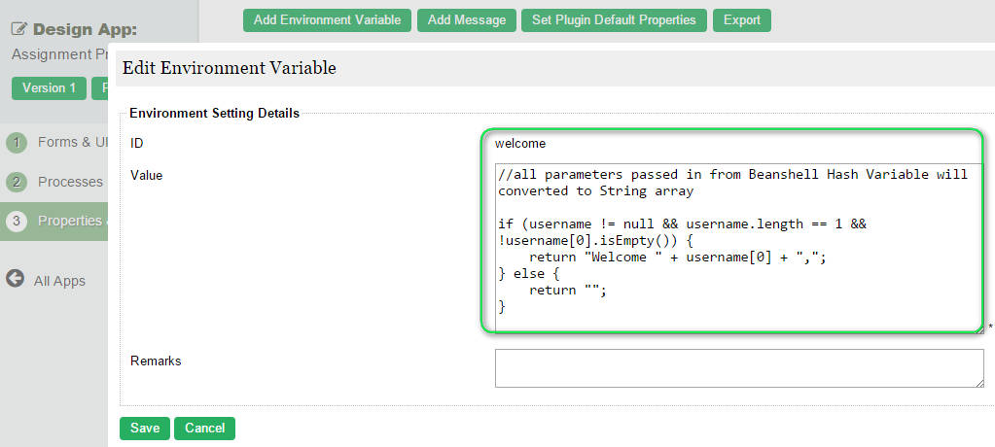This screenshot has width=995, height=447.
Task: Cancel editing the environment variable
Action: pyautogui.click(x=204, y=429)
